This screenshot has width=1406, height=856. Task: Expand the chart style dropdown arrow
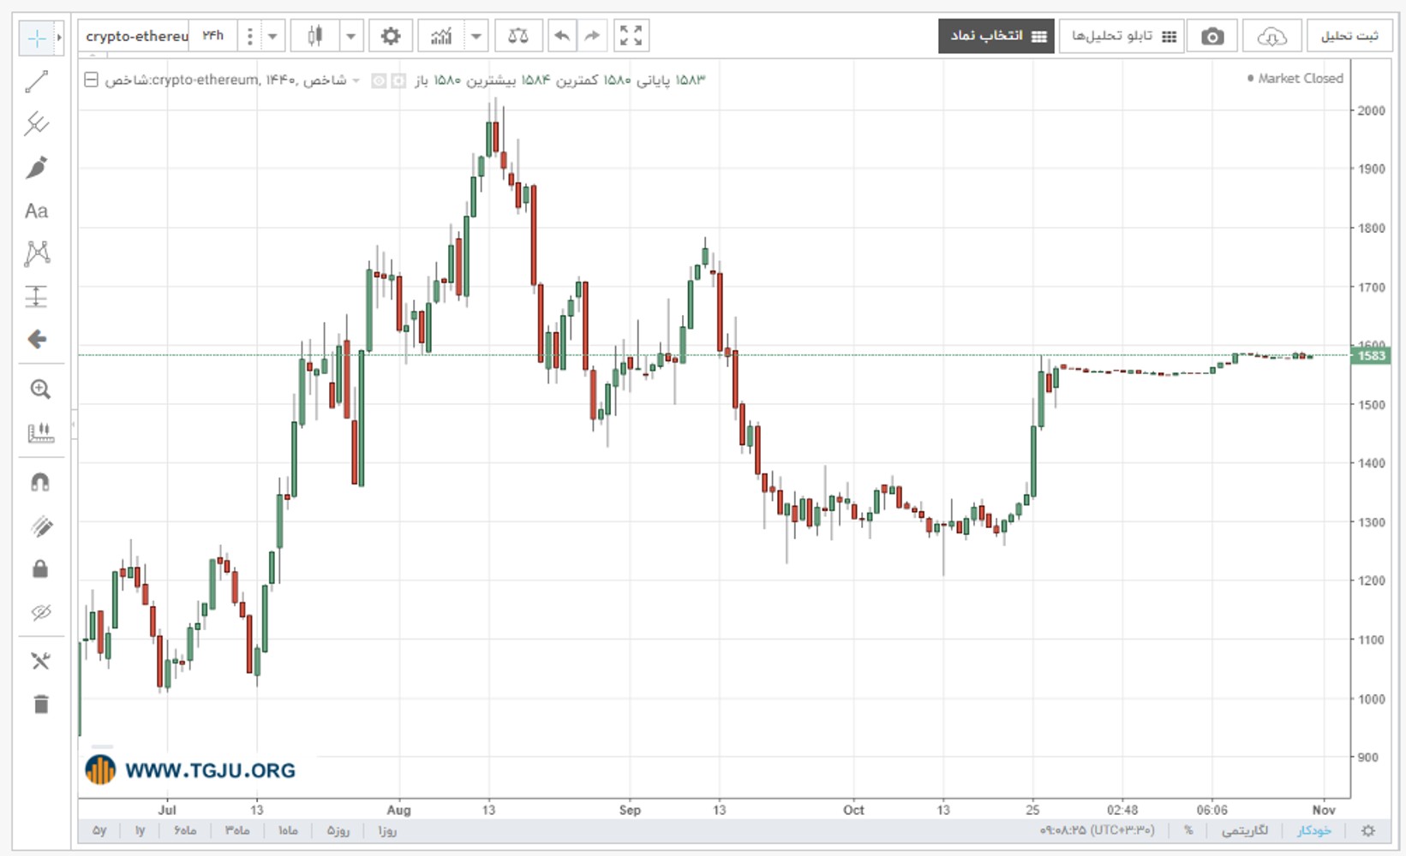pyautogui.click(x=350, y=36)
